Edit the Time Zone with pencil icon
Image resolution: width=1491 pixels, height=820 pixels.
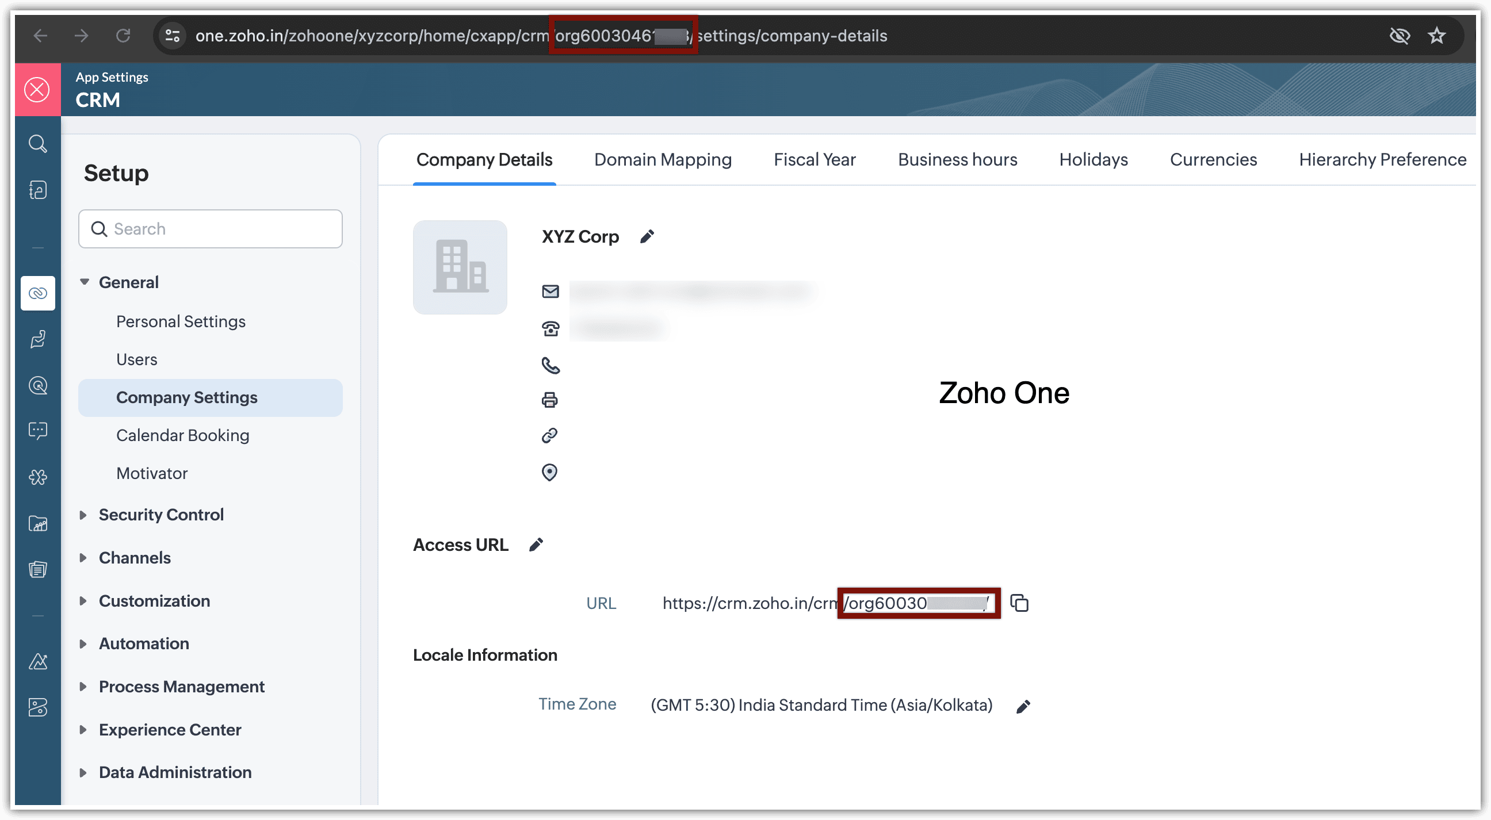point(1023,706)
